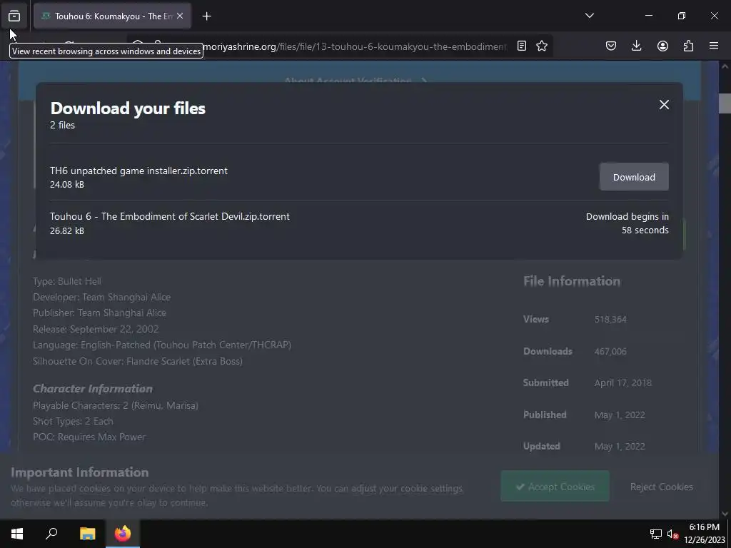Open the Firefox hamburger application menu

tap(714, 46)
